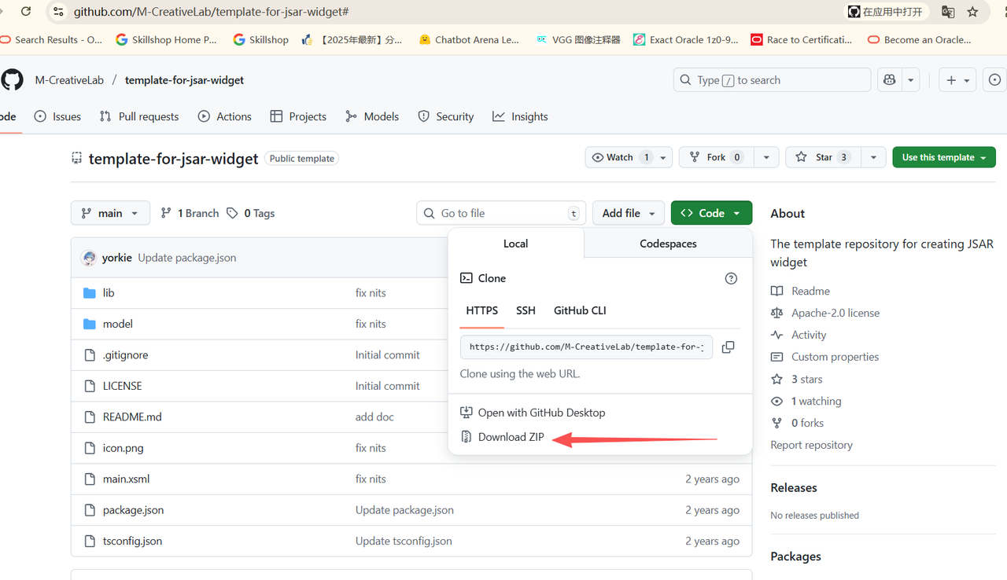Focus the Go to file search field
The height and width of the screenshot is (580, 1007).
point(501,213)
